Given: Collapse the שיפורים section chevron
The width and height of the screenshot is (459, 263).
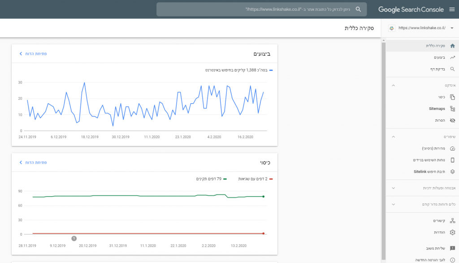Looking at the screenshot, I should point(394,137).
